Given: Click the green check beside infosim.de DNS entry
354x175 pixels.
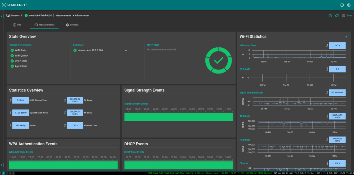Looking at the screenshot, I should 75,50.
